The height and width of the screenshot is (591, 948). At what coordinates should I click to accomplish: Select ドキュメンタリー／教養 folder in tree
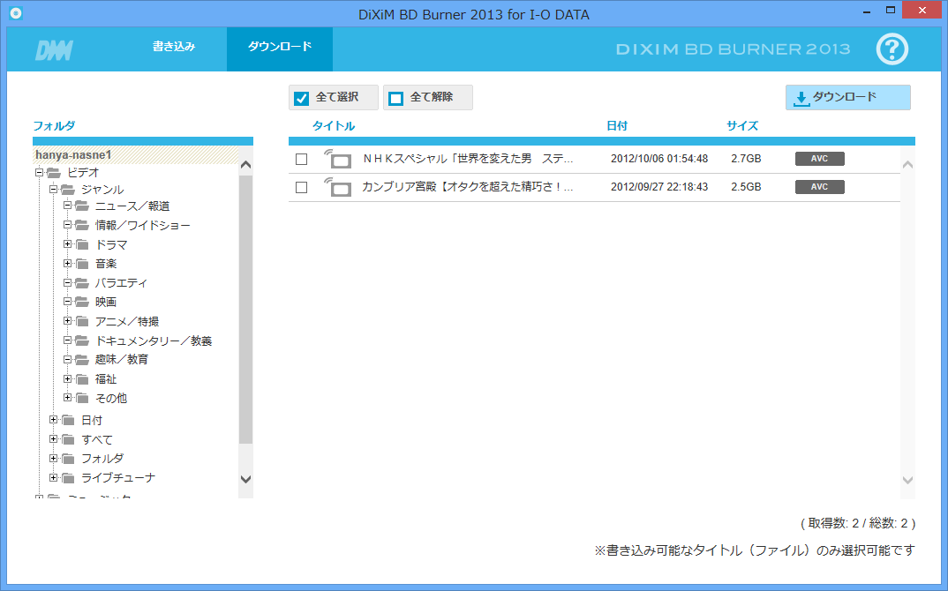point(153,340)
